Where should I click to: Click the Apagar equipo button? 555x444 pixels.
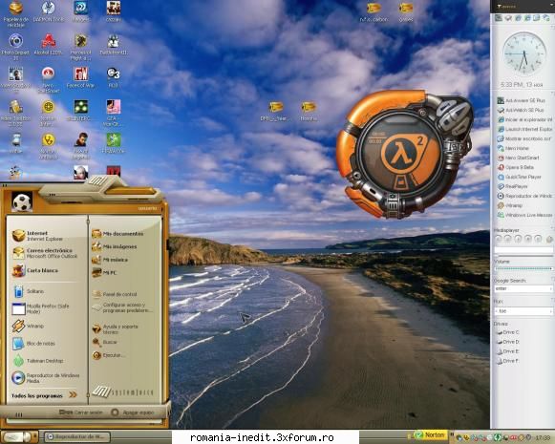(133, 412)
